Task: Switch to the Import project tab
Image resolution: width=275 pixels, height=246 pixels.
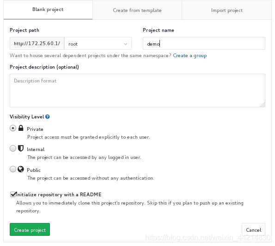Action: (227, 10)
